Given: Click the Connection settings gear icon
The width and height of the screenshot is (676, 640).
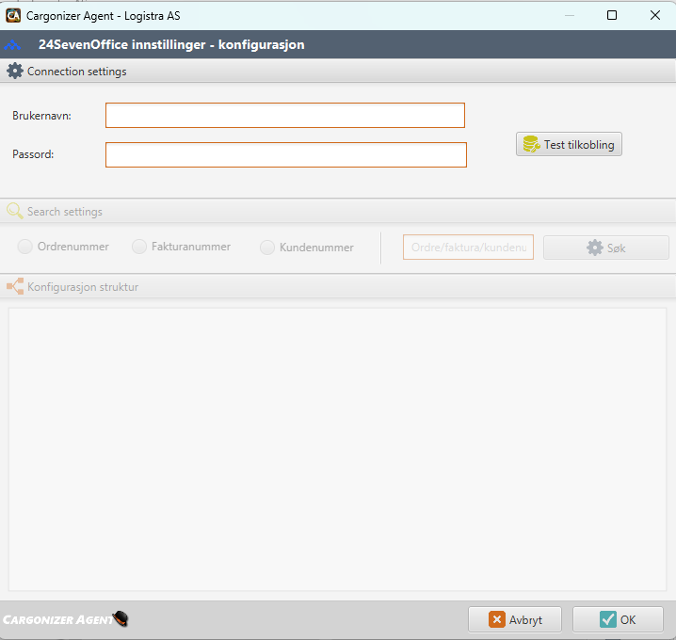Looking at the screenshot, I should (15, 71).
